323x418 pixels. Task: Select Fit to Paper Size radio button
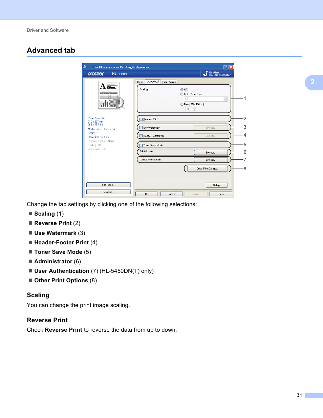(x=182, y=94)
